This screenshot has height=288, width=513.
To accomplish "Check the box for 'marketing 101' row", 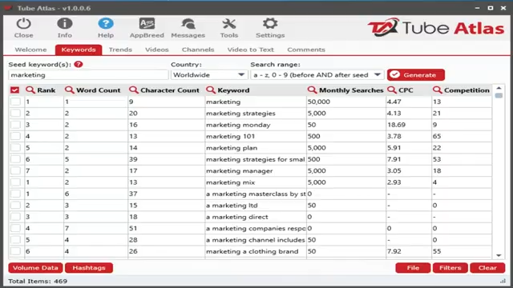I will pos(15,136).
